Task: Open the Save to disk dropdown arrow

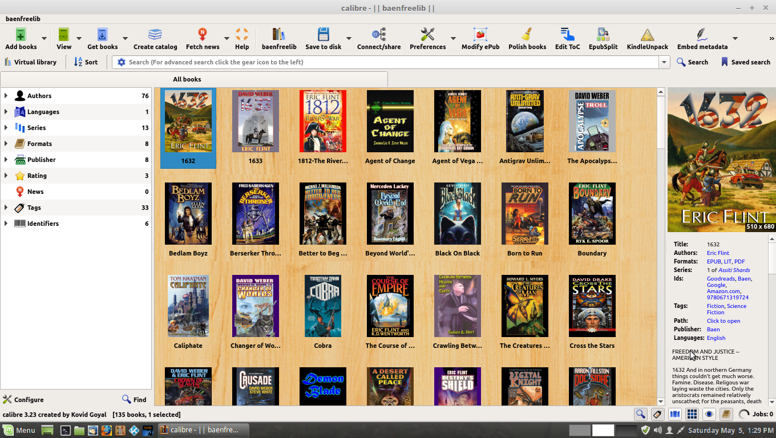Action: click(349, 38)
